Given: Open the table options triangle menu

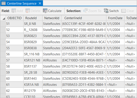Looking at the screenshot, I should pyautogui.click(x=4, y=19).
